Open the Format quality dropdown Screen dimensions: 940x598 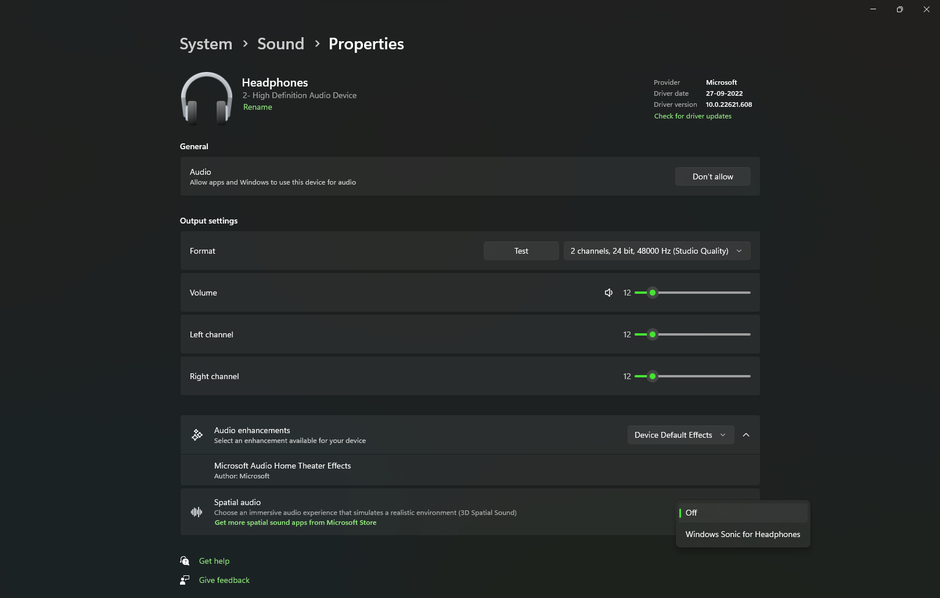[657, 251]
